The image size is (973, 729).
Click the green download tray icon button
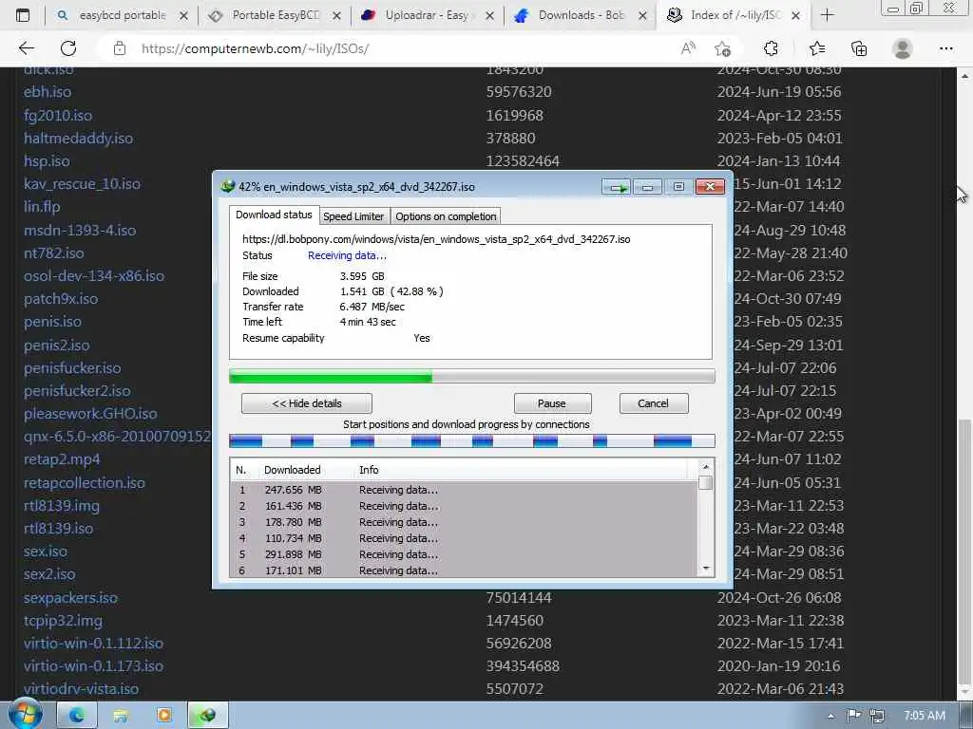point(616,187)
